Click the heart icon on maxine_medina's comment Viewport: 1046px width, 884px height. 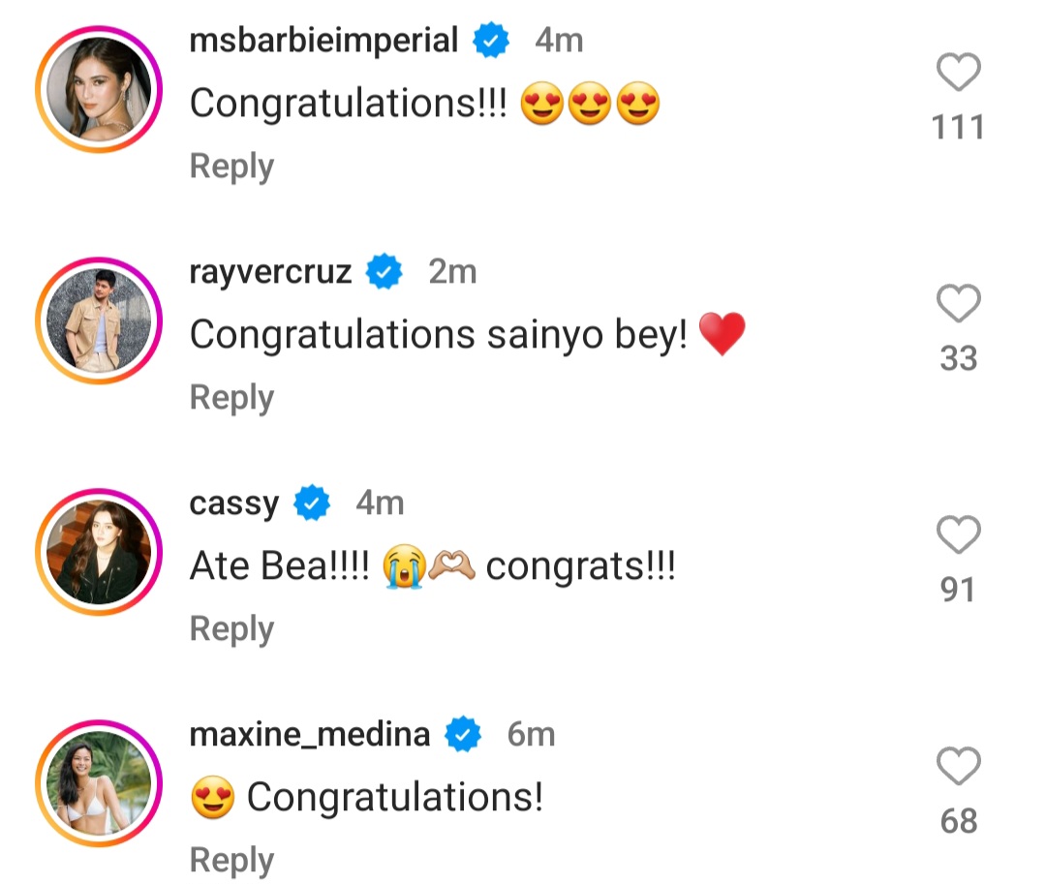coord(959,765)
